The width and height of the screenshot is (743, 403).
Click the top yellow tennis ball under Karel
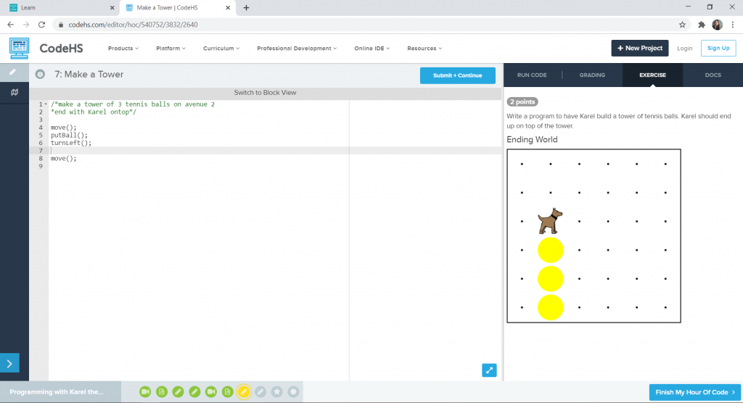550,250
